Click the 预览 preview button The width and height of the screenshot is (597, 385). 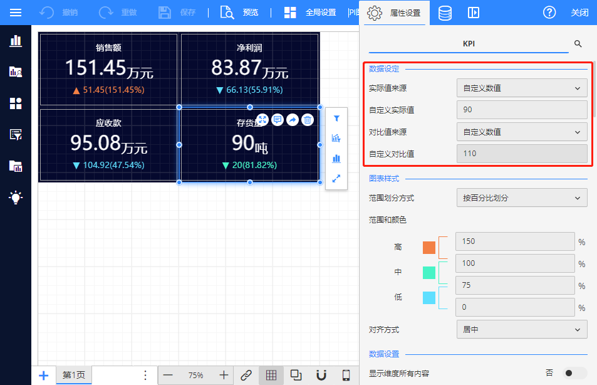pos(239,13)
